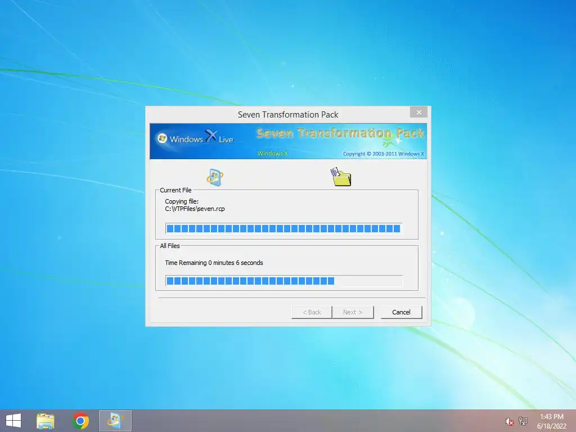Click the yellow destination folder icon

point(340,177)
